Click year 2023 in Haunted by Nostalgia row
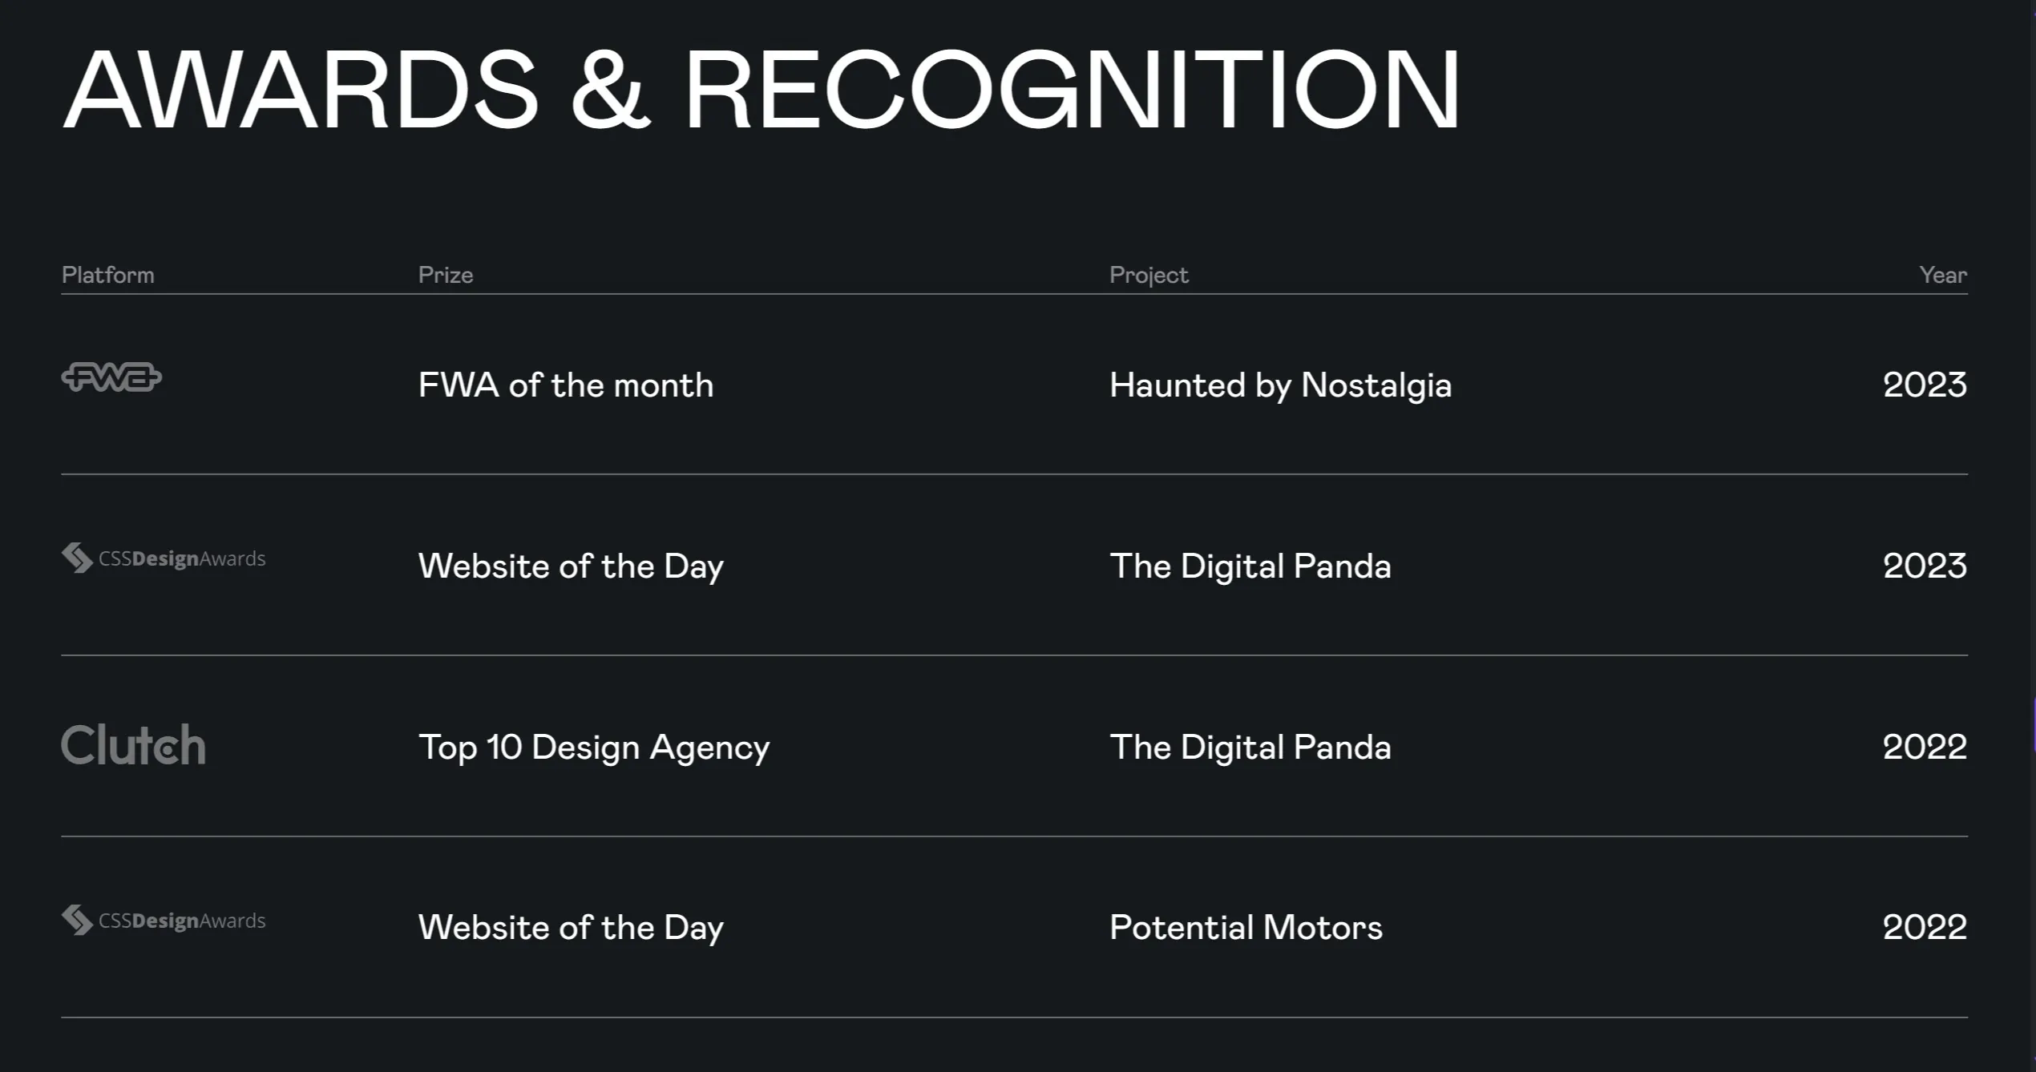 coord(1925,385)
